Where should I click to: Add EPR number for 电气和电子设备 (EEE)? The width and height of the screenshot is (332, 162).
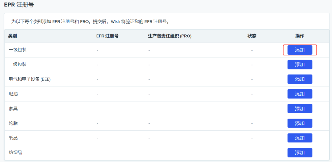click(x=300, y=79)
